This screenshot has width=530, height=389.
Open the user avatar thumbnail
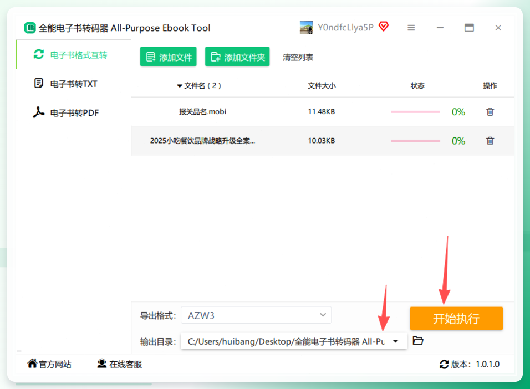306,28
